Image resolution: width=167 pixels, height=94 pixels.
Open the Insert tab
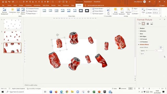(15, 5)
